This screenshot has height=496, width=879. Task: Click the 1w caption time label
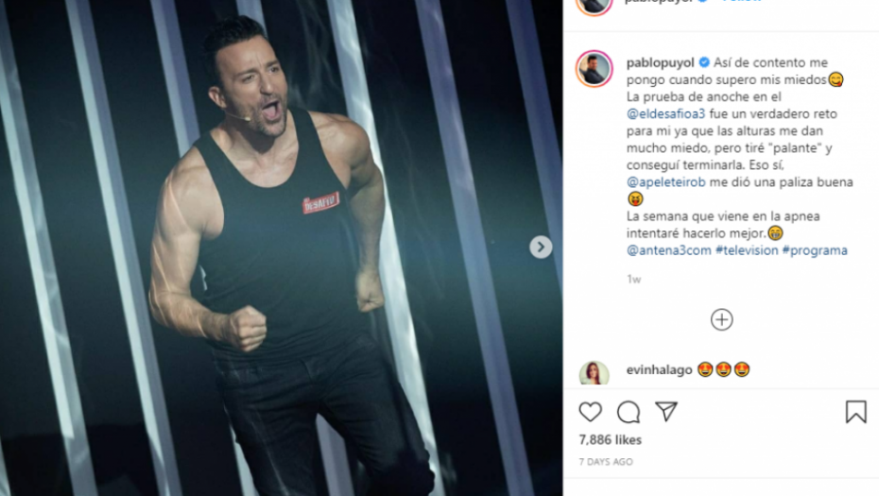(633, 279)
